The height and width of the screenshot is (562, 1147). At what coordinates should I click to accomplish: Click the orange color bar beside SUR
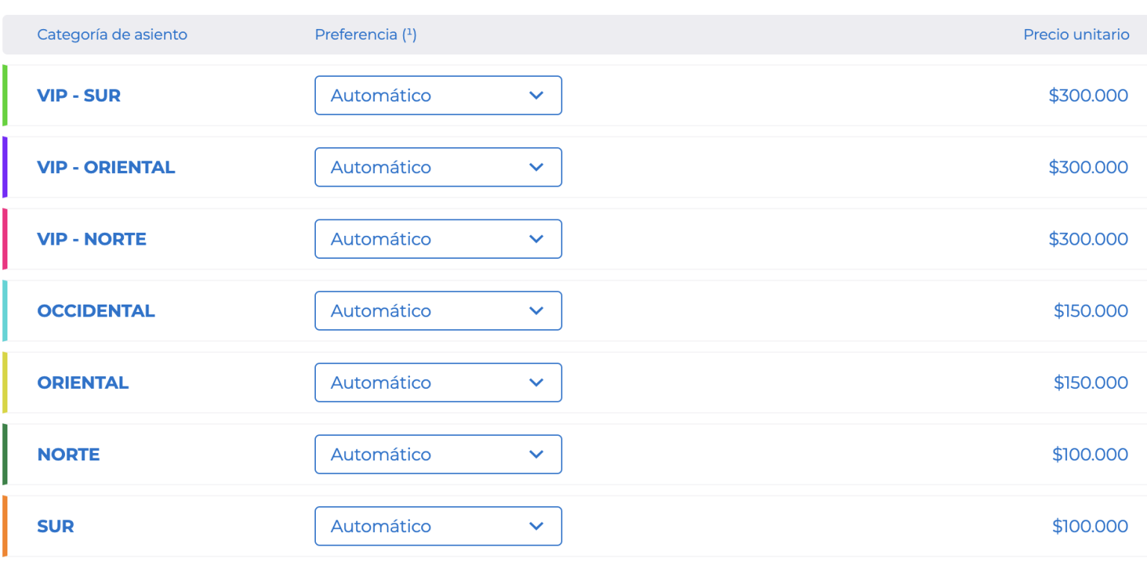click(x=4, y=526)
